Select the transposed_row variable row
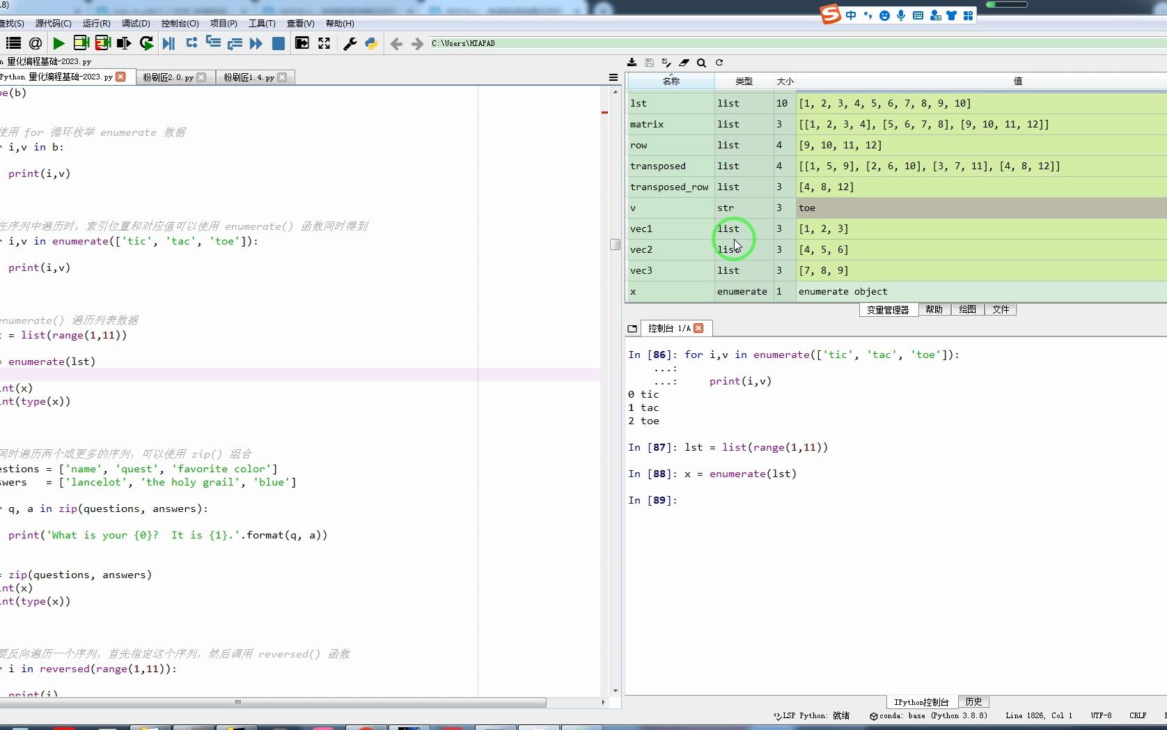The width and height of the screenshot is (1167, 730). (896, 187)
